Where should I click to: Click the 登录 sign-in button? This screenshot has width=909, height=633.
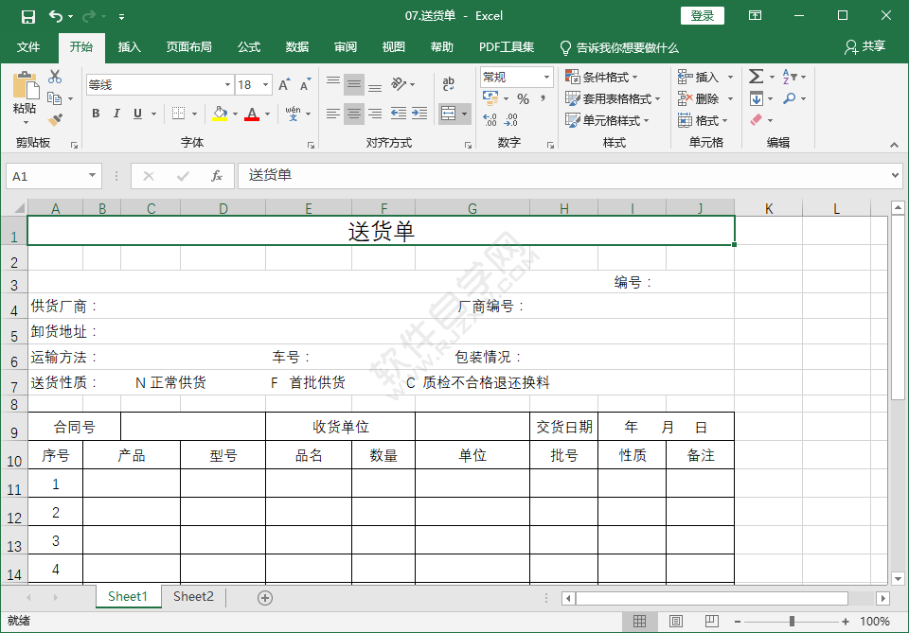click(703, 16)
